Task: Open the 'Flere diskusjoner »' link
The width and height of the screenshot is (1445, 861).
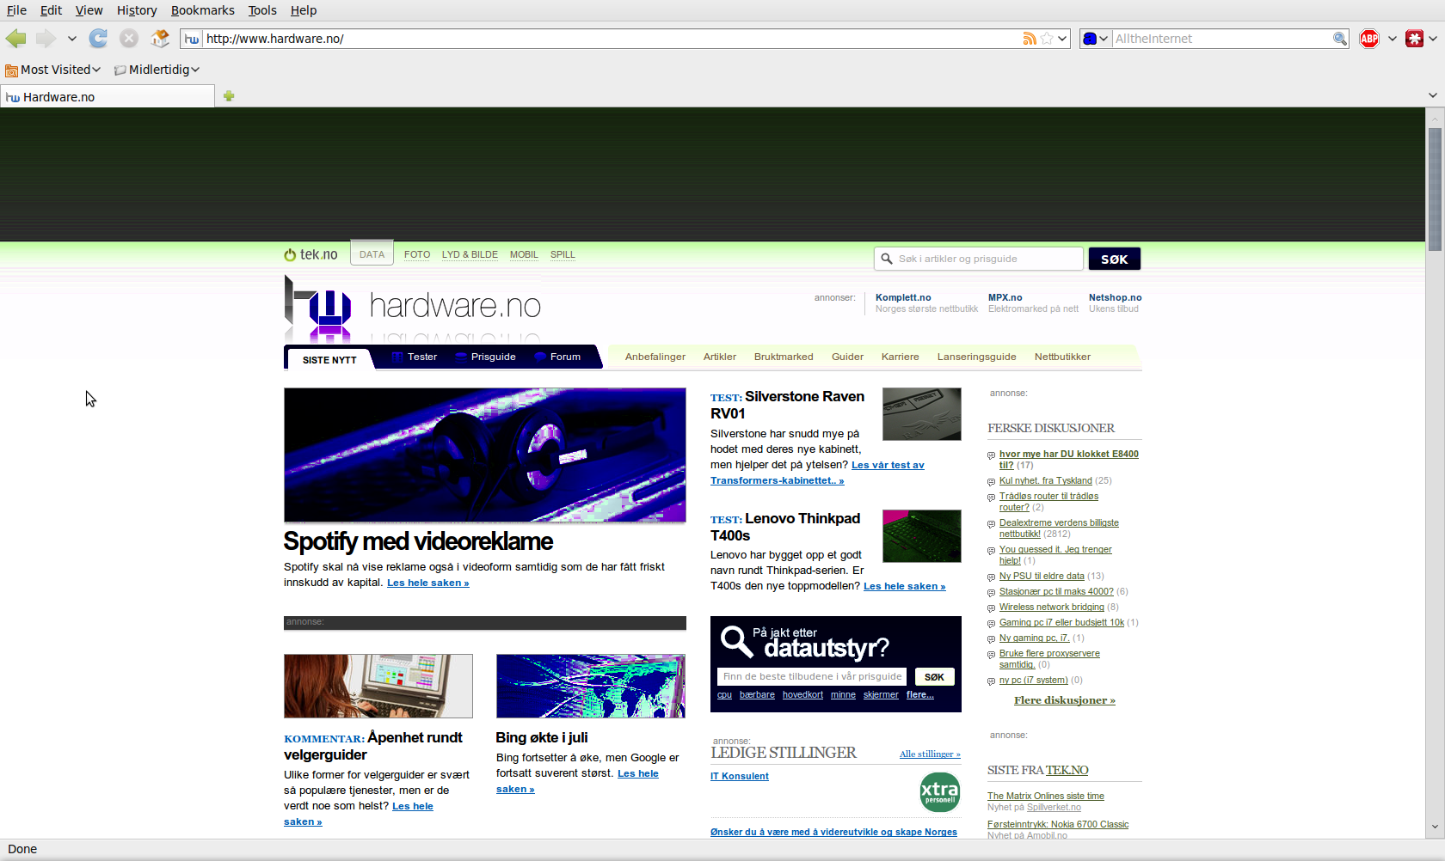Action: pos(1064,700)
